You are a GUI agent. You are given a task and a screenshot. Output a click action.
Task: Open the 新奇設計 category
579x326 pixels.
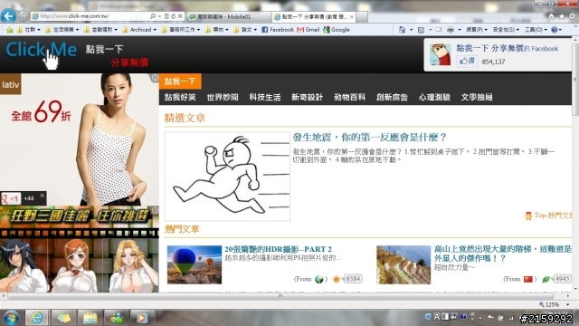coord(308,97)
